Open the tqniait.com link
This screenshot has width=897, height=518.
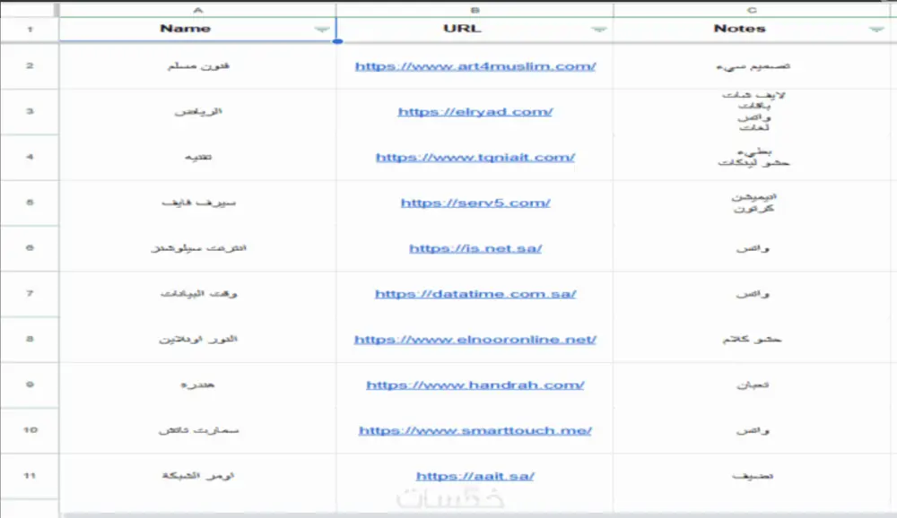(475, 157)
